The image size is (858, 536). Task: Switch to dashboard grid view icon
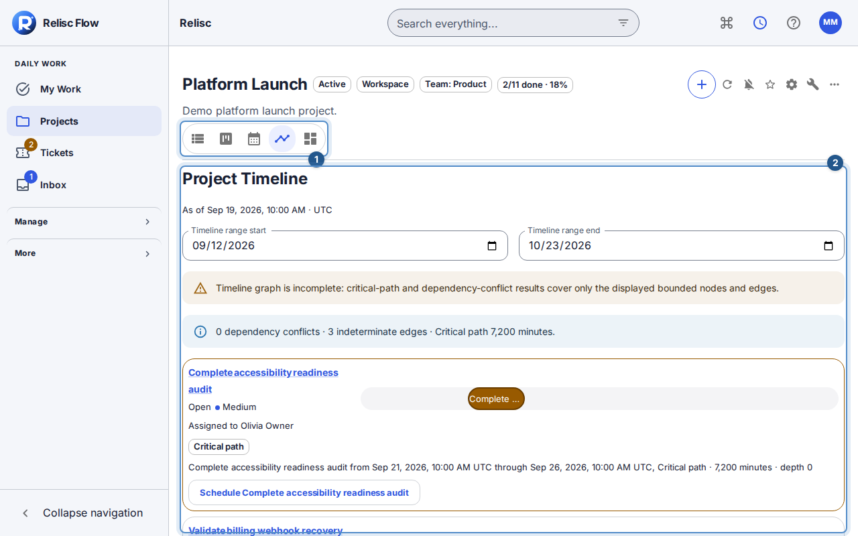[x=310, y=139]
